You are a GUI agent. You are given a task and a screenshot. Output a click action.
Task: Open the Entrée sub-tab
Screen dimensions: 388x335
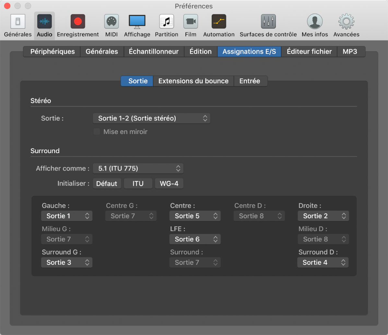pyautogui.click(x=250, y=81)
